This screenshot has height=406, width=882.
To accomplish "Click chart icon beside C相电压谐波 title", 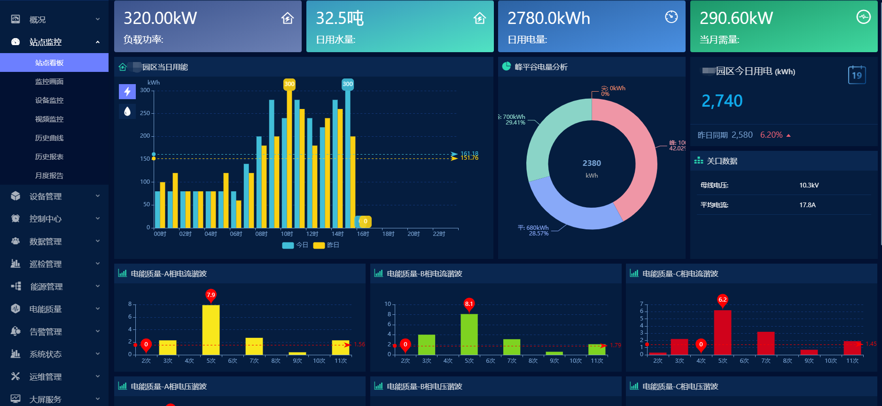I will coord(634,386).
